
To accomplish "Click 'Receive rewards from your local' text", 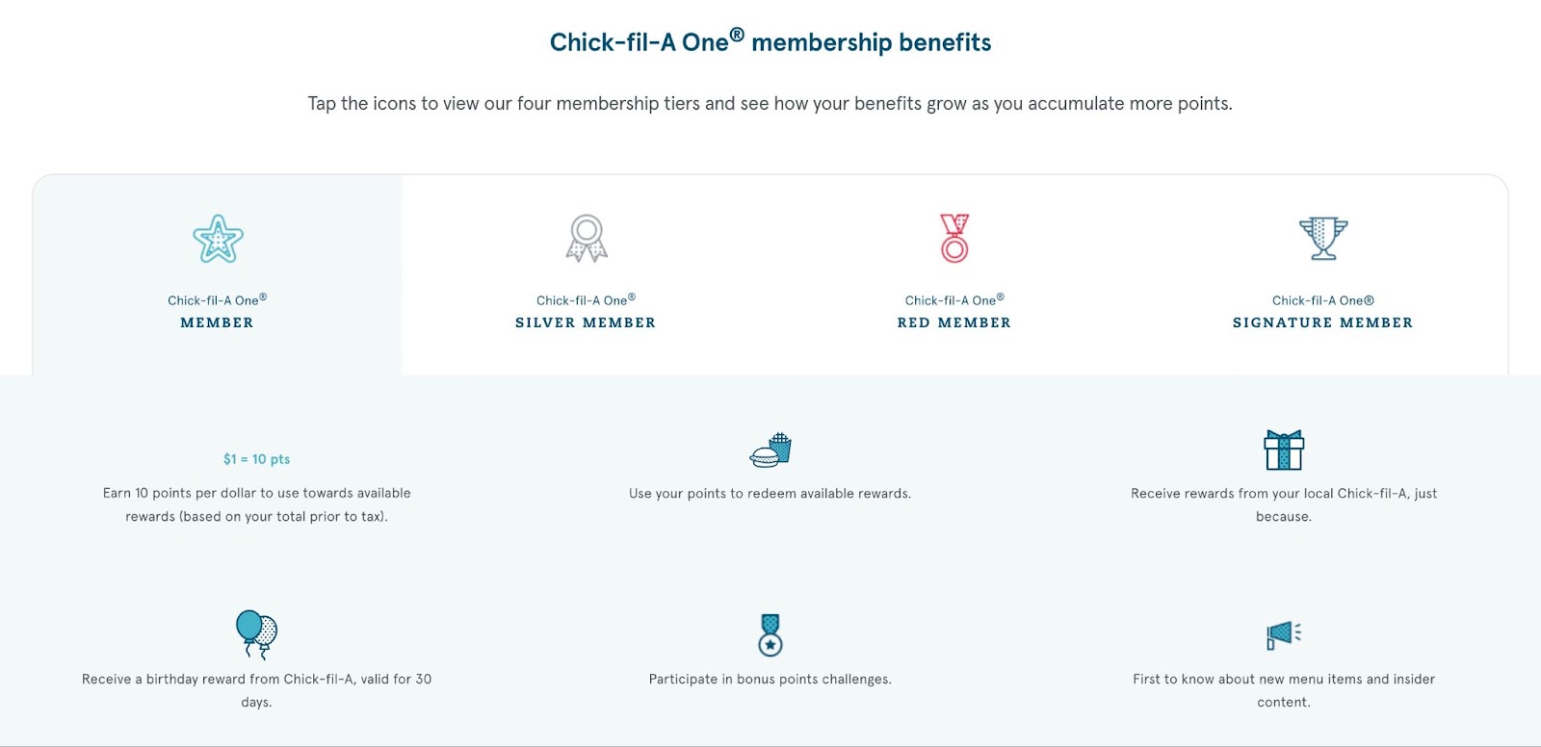I will tap(1283, 494).
